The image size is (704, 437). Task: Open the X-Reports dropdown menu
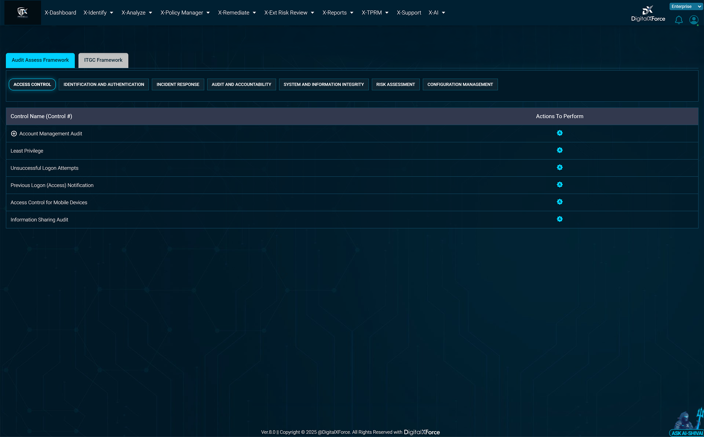coord(338,13)
